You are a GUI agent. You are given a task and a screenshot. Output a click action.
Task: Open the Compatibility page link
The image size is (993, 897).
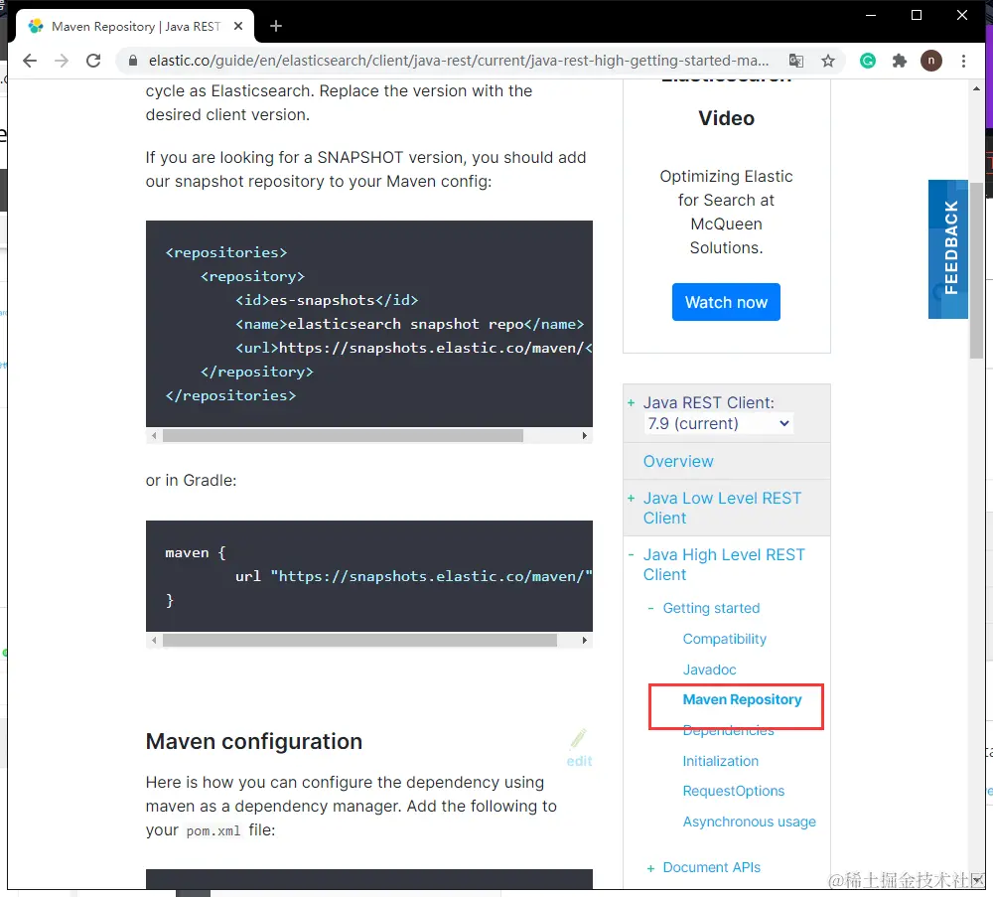tap(725, 639)
